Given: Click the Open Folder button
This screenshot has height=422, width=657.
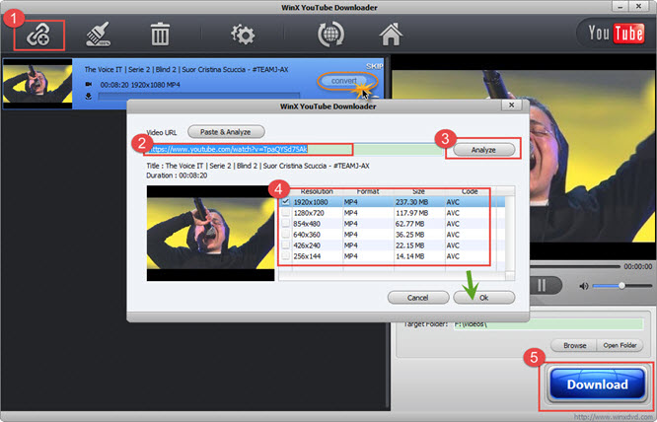Looking at the screenshot, I should tap(620, 345).
